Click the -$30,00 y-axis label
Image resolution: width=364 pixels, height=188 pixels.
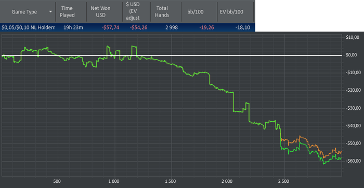click(x=353, y=108)
